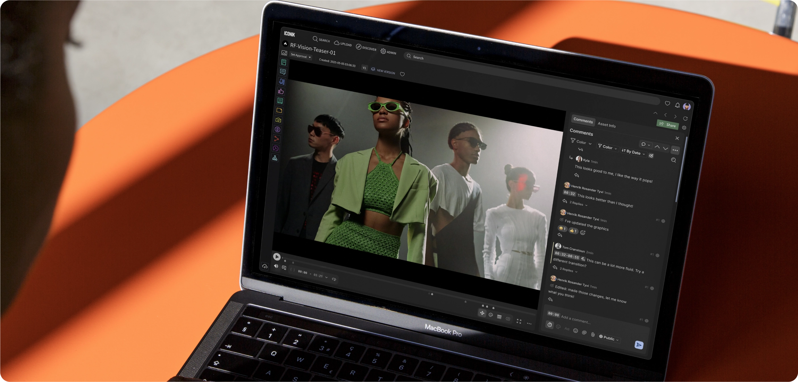Open the padlock access icon in sidebar
Image resolution: width=798 pixels, height=382 pixels.
[277, 130]
